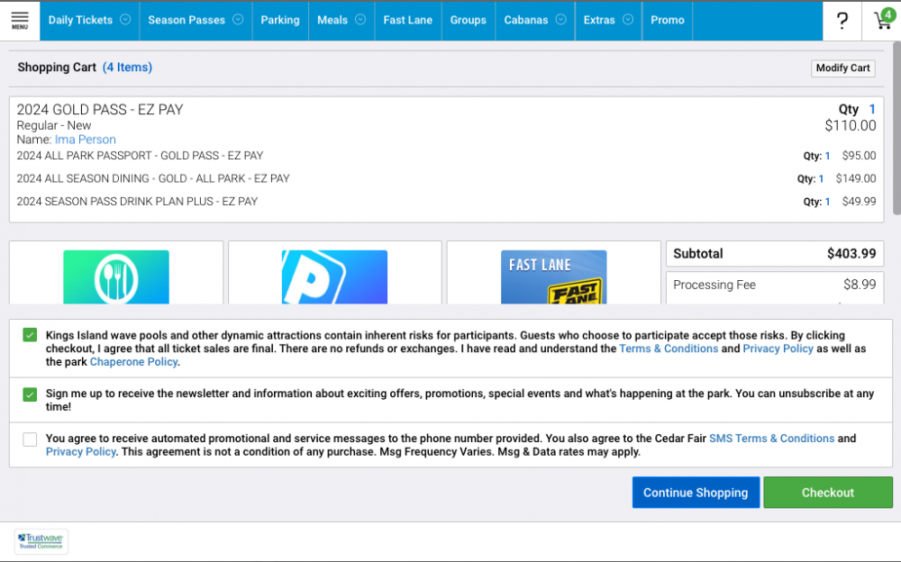This screenshot has width=901, height=562.
Task: Uncheck the newsletter sign-up checkbox
Action: pos(30,394)
